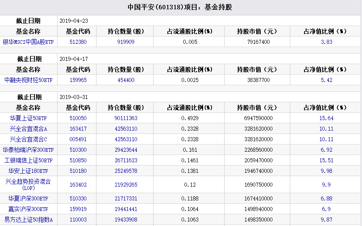Open holding quantity 25249578 link

(x=126, y=171)
